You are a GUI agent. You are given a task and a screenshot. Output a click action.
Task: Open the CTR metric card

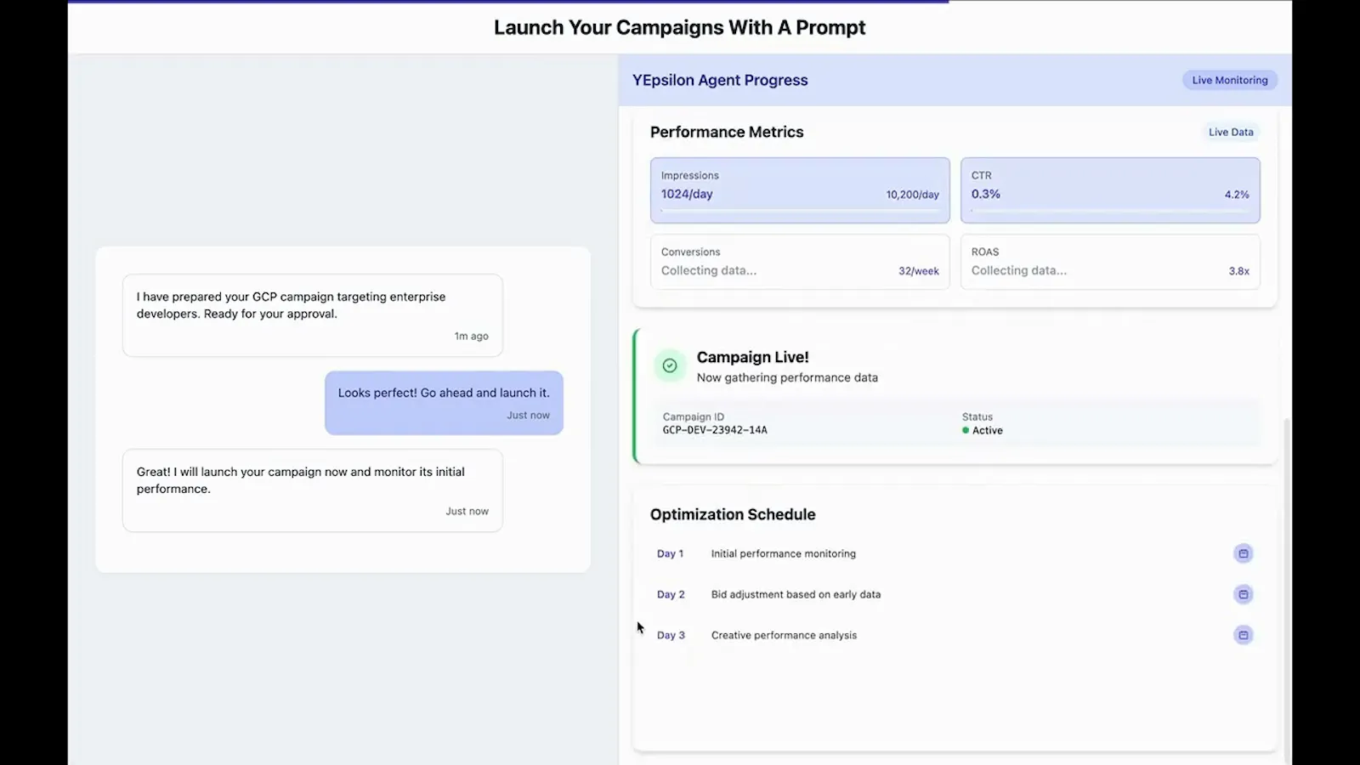click(x=1110, y=190)
